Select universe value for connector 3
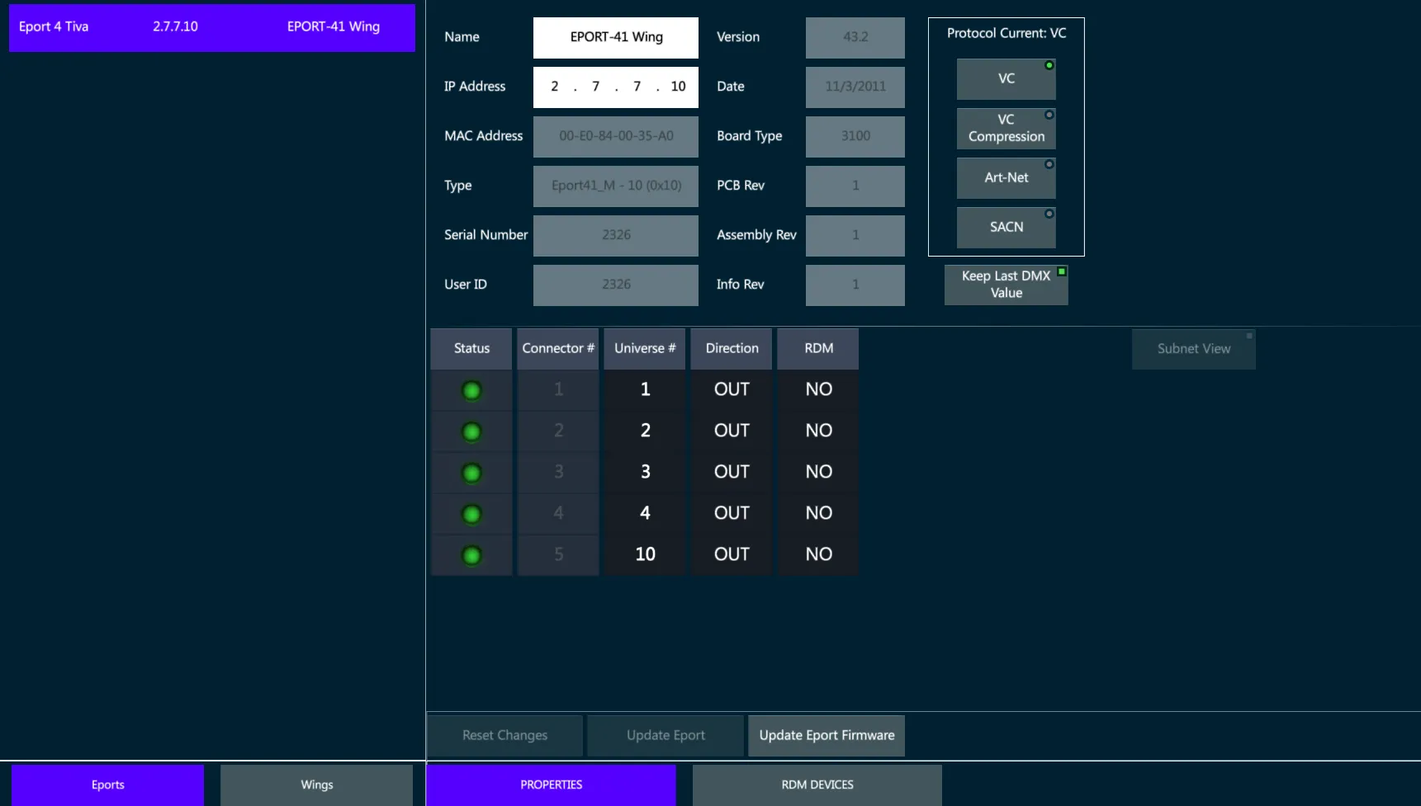This screenshot has width=1421, height=806. [x=645, y=473]
